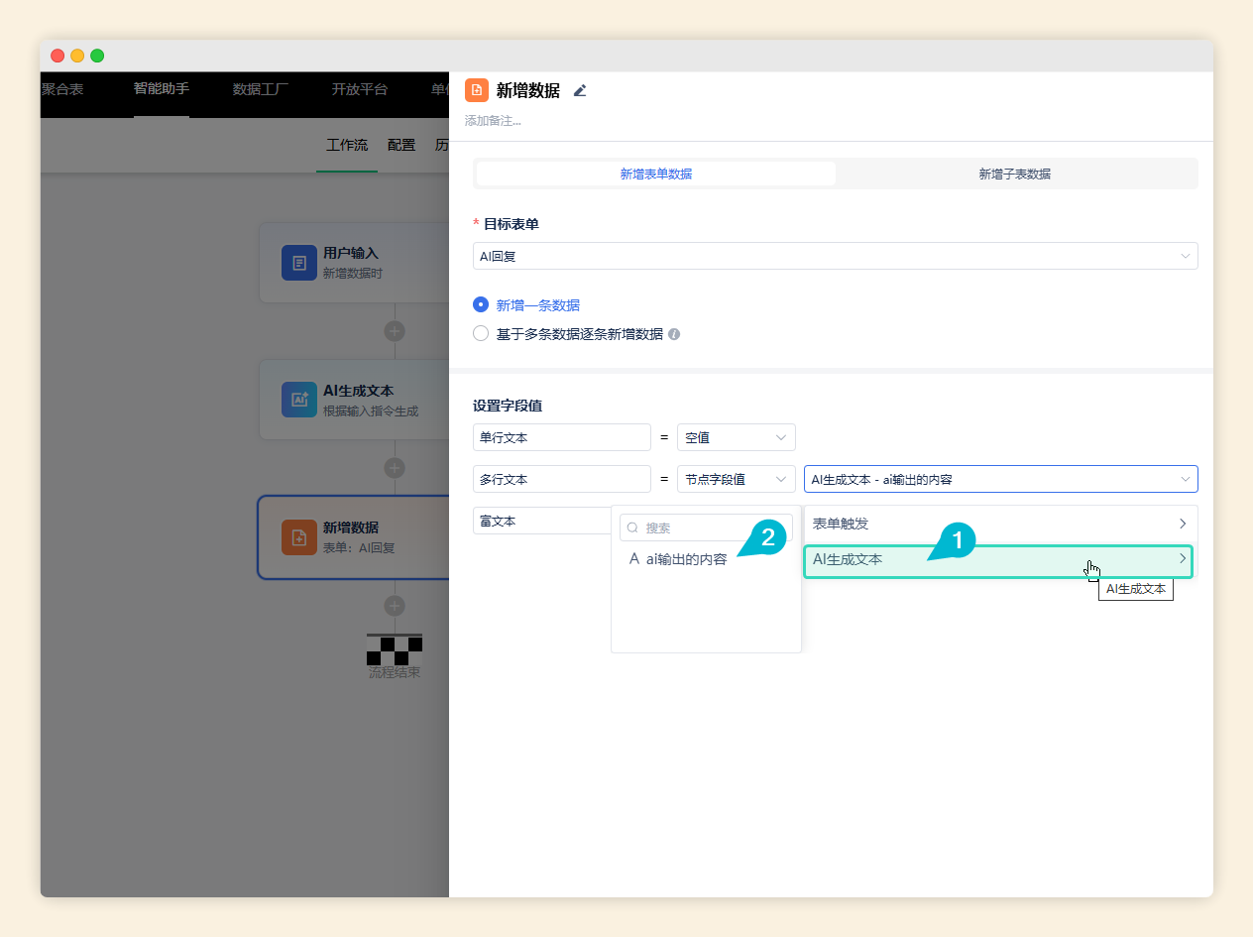Screen dimensions: 1253x937
Task: Open the 空值 dropdown for 单行文本
Action: click(736, 437)
